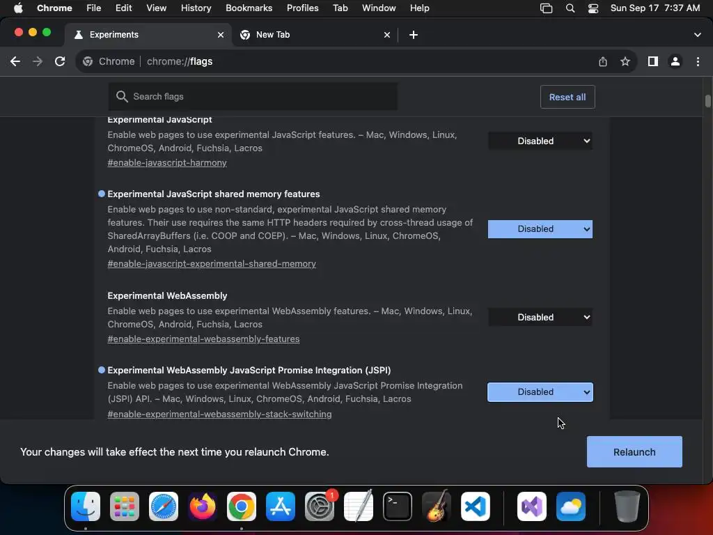Open Visual Studio from the Dock
This screenshot has width=713, height=535.
(532, 506)
